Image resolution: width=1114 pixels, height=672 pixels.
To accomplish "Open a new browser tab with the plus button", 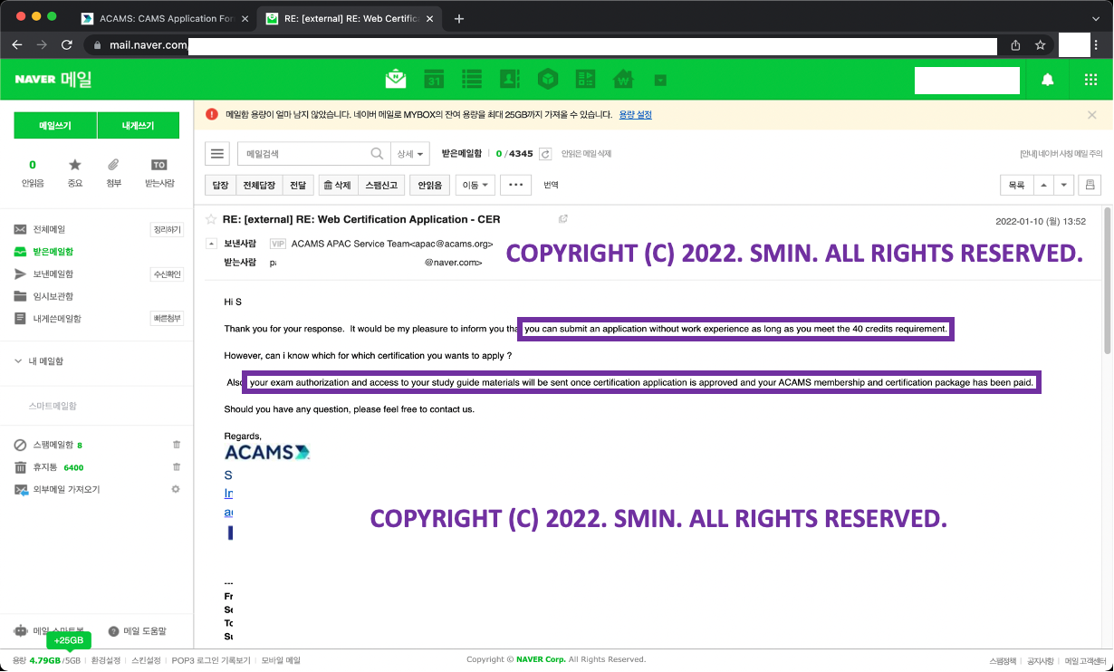I will pos(459,18).
